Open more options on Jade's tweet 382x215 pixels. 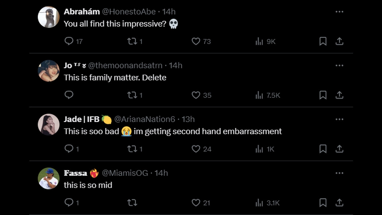[339, 119]
